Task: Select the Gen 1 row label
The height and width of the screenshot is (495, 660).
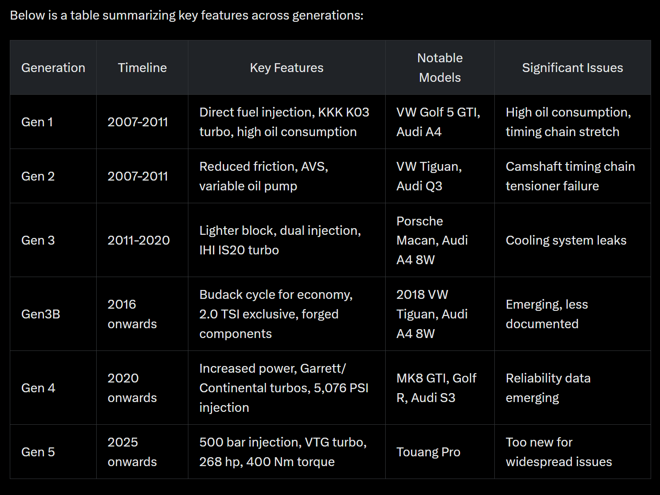Action: [37, 122]
